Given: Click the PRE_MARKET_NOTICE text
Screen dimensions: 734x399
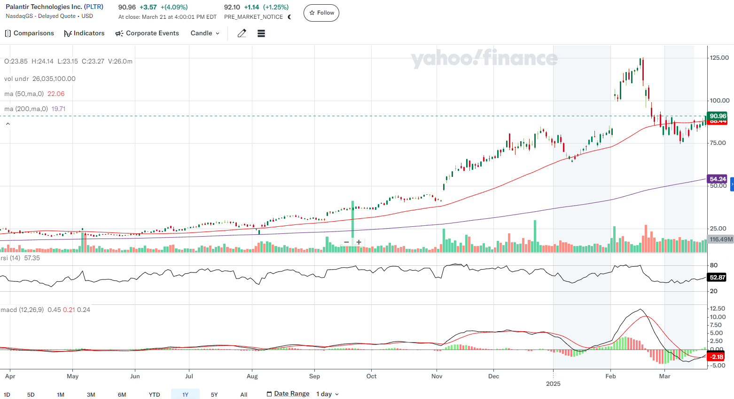Looking at the screenshot, I should 253,17.
